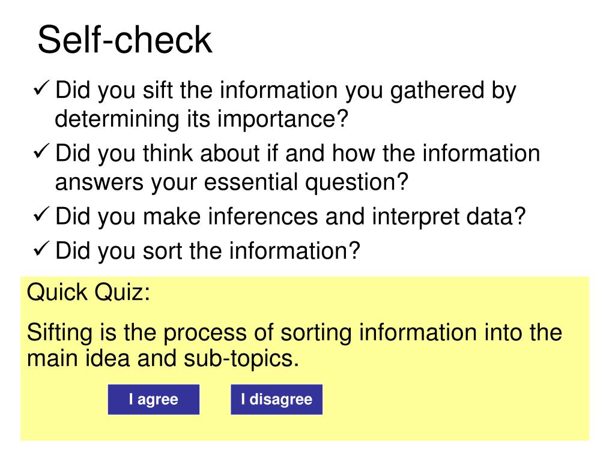This screenshot has height=461, width=615.
Task: Select the checkmark beside "Did you think about"
Action: tap(41, 151)
